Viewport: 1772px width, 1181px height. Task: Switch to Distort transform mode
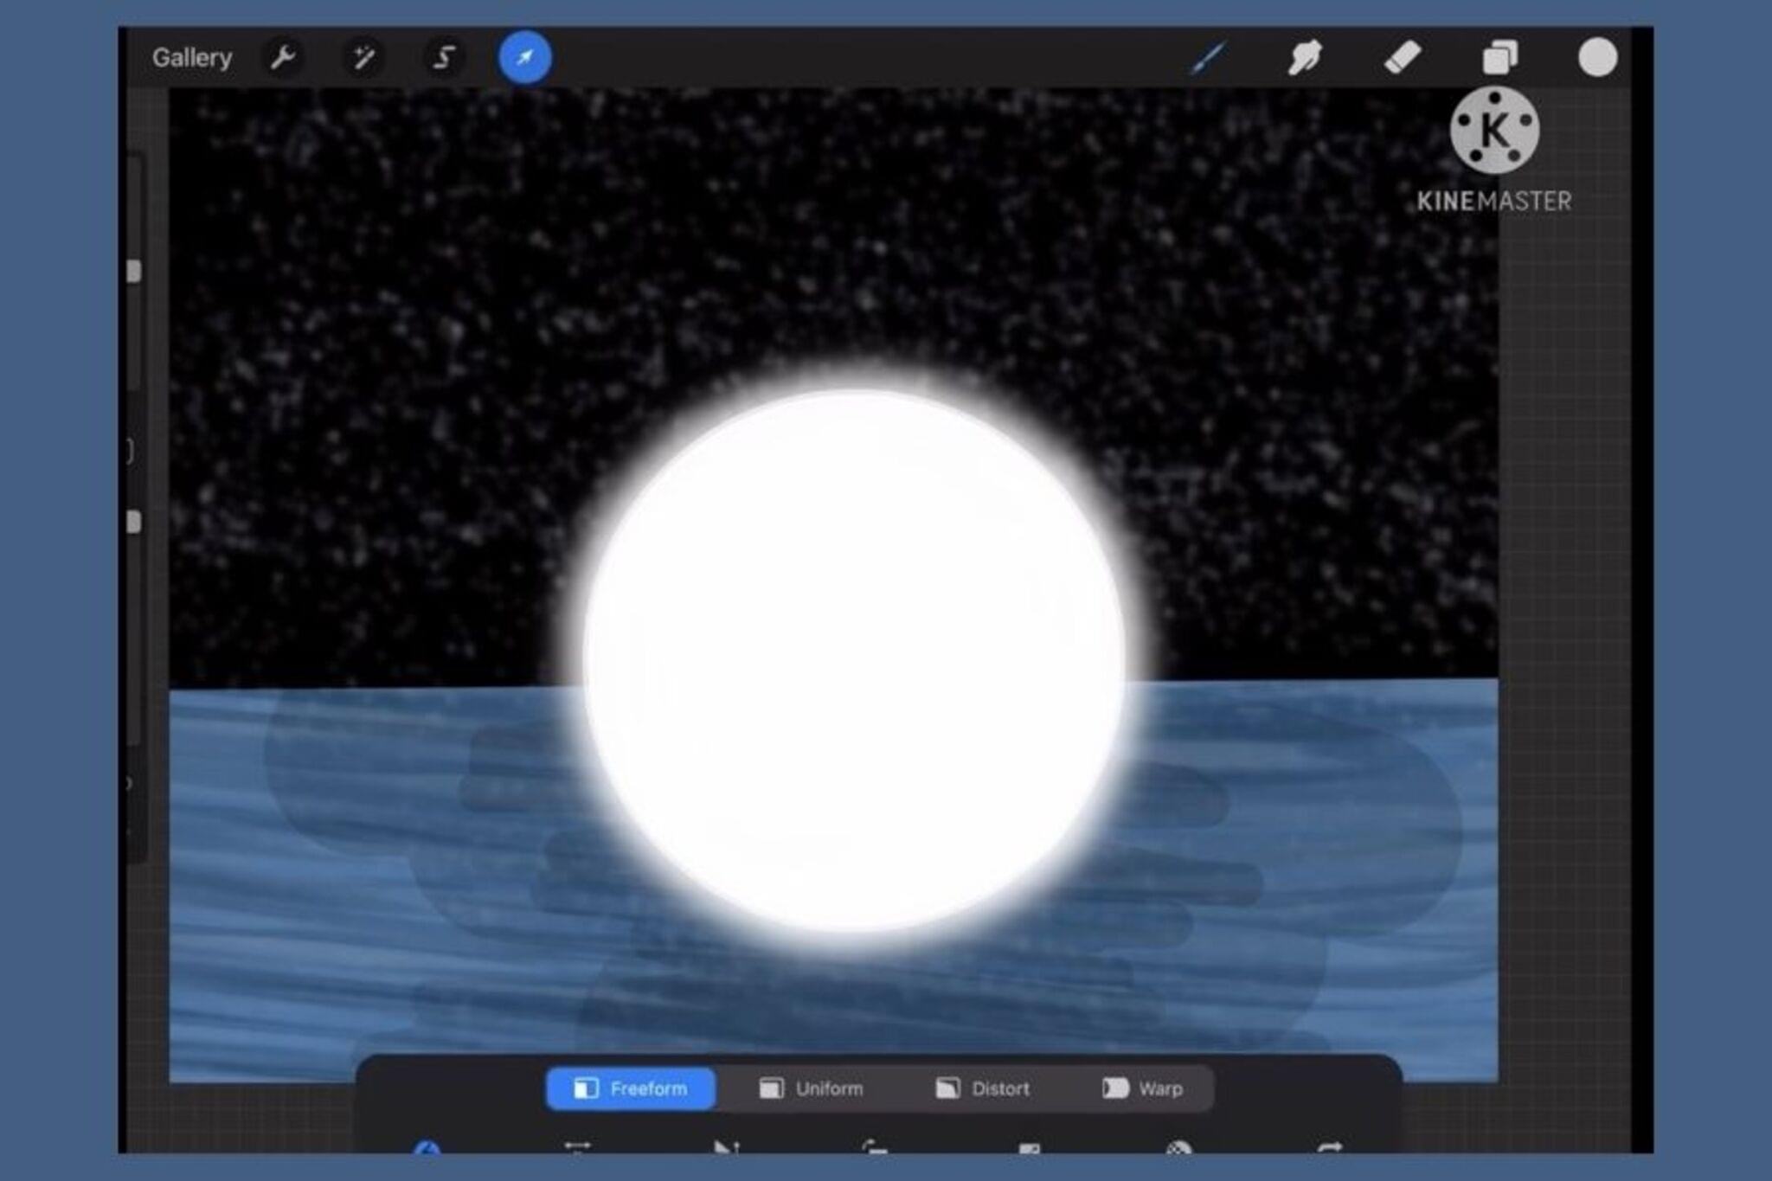pyautogui.click(x=983, y=1088)
